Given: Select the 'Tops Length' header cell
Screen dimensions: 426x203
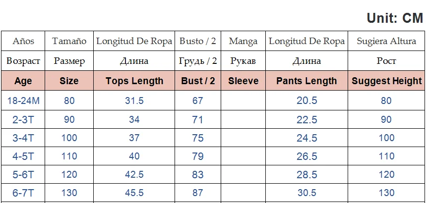Looking at the screenshot, I should click(x=134, y=81).
